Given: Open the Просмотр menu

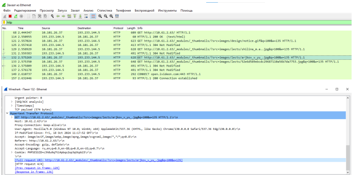Looking at the screenshot, I should pos(47,11).
